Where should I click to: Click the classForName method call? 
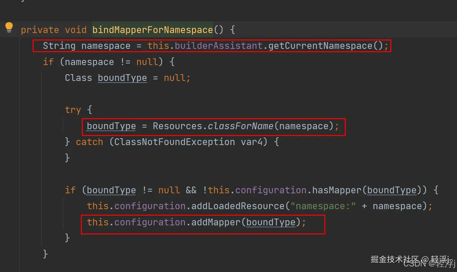pyautogui.click(x=241, y=126)
